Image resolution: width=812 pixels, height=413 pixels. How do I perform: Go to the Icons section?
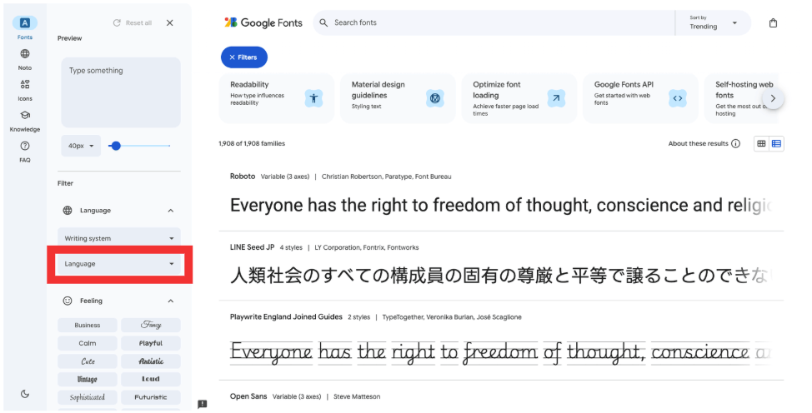point(25,88)
